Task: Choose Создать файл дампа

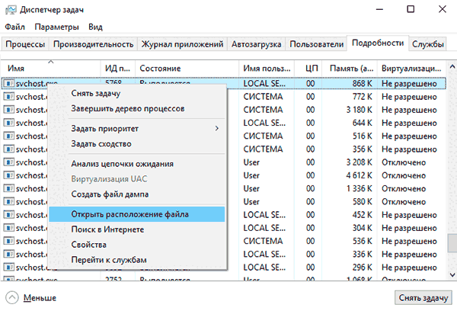Action: coord(137,194)
